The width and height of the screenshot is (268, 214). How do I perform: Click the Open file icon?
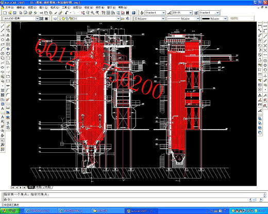pyautogui.click(x=10, y=13)
